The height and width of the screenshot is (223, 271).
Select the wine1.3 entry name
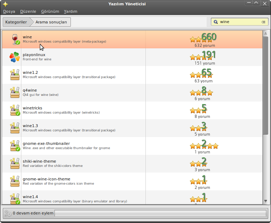31,126
